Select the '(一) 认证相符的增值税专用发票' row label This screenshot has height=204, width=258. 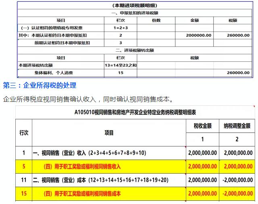(52, 28)
